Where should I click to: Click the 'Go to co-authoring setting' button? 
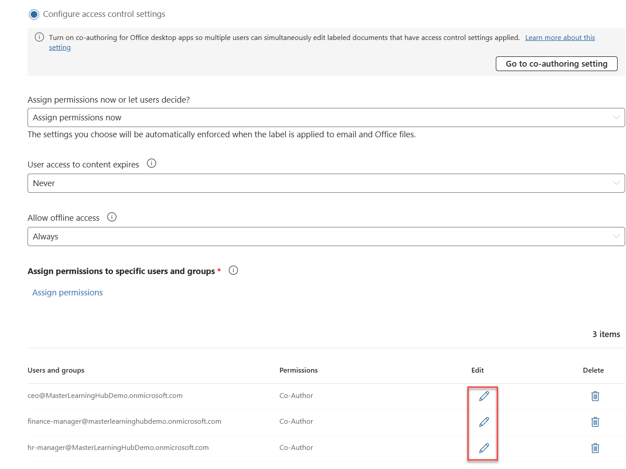tap(556, 64)
